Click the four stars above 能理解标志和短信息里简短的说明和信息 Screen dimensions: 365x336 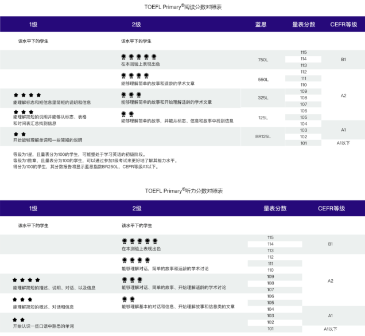27,95
